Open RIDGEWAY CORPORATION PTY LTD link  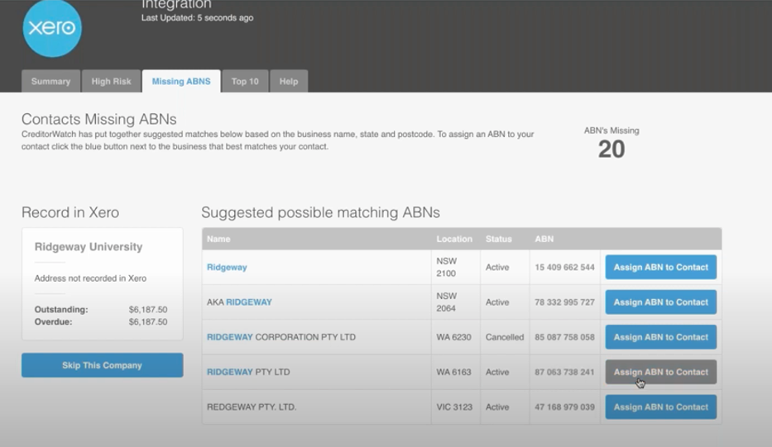point(281,337)
